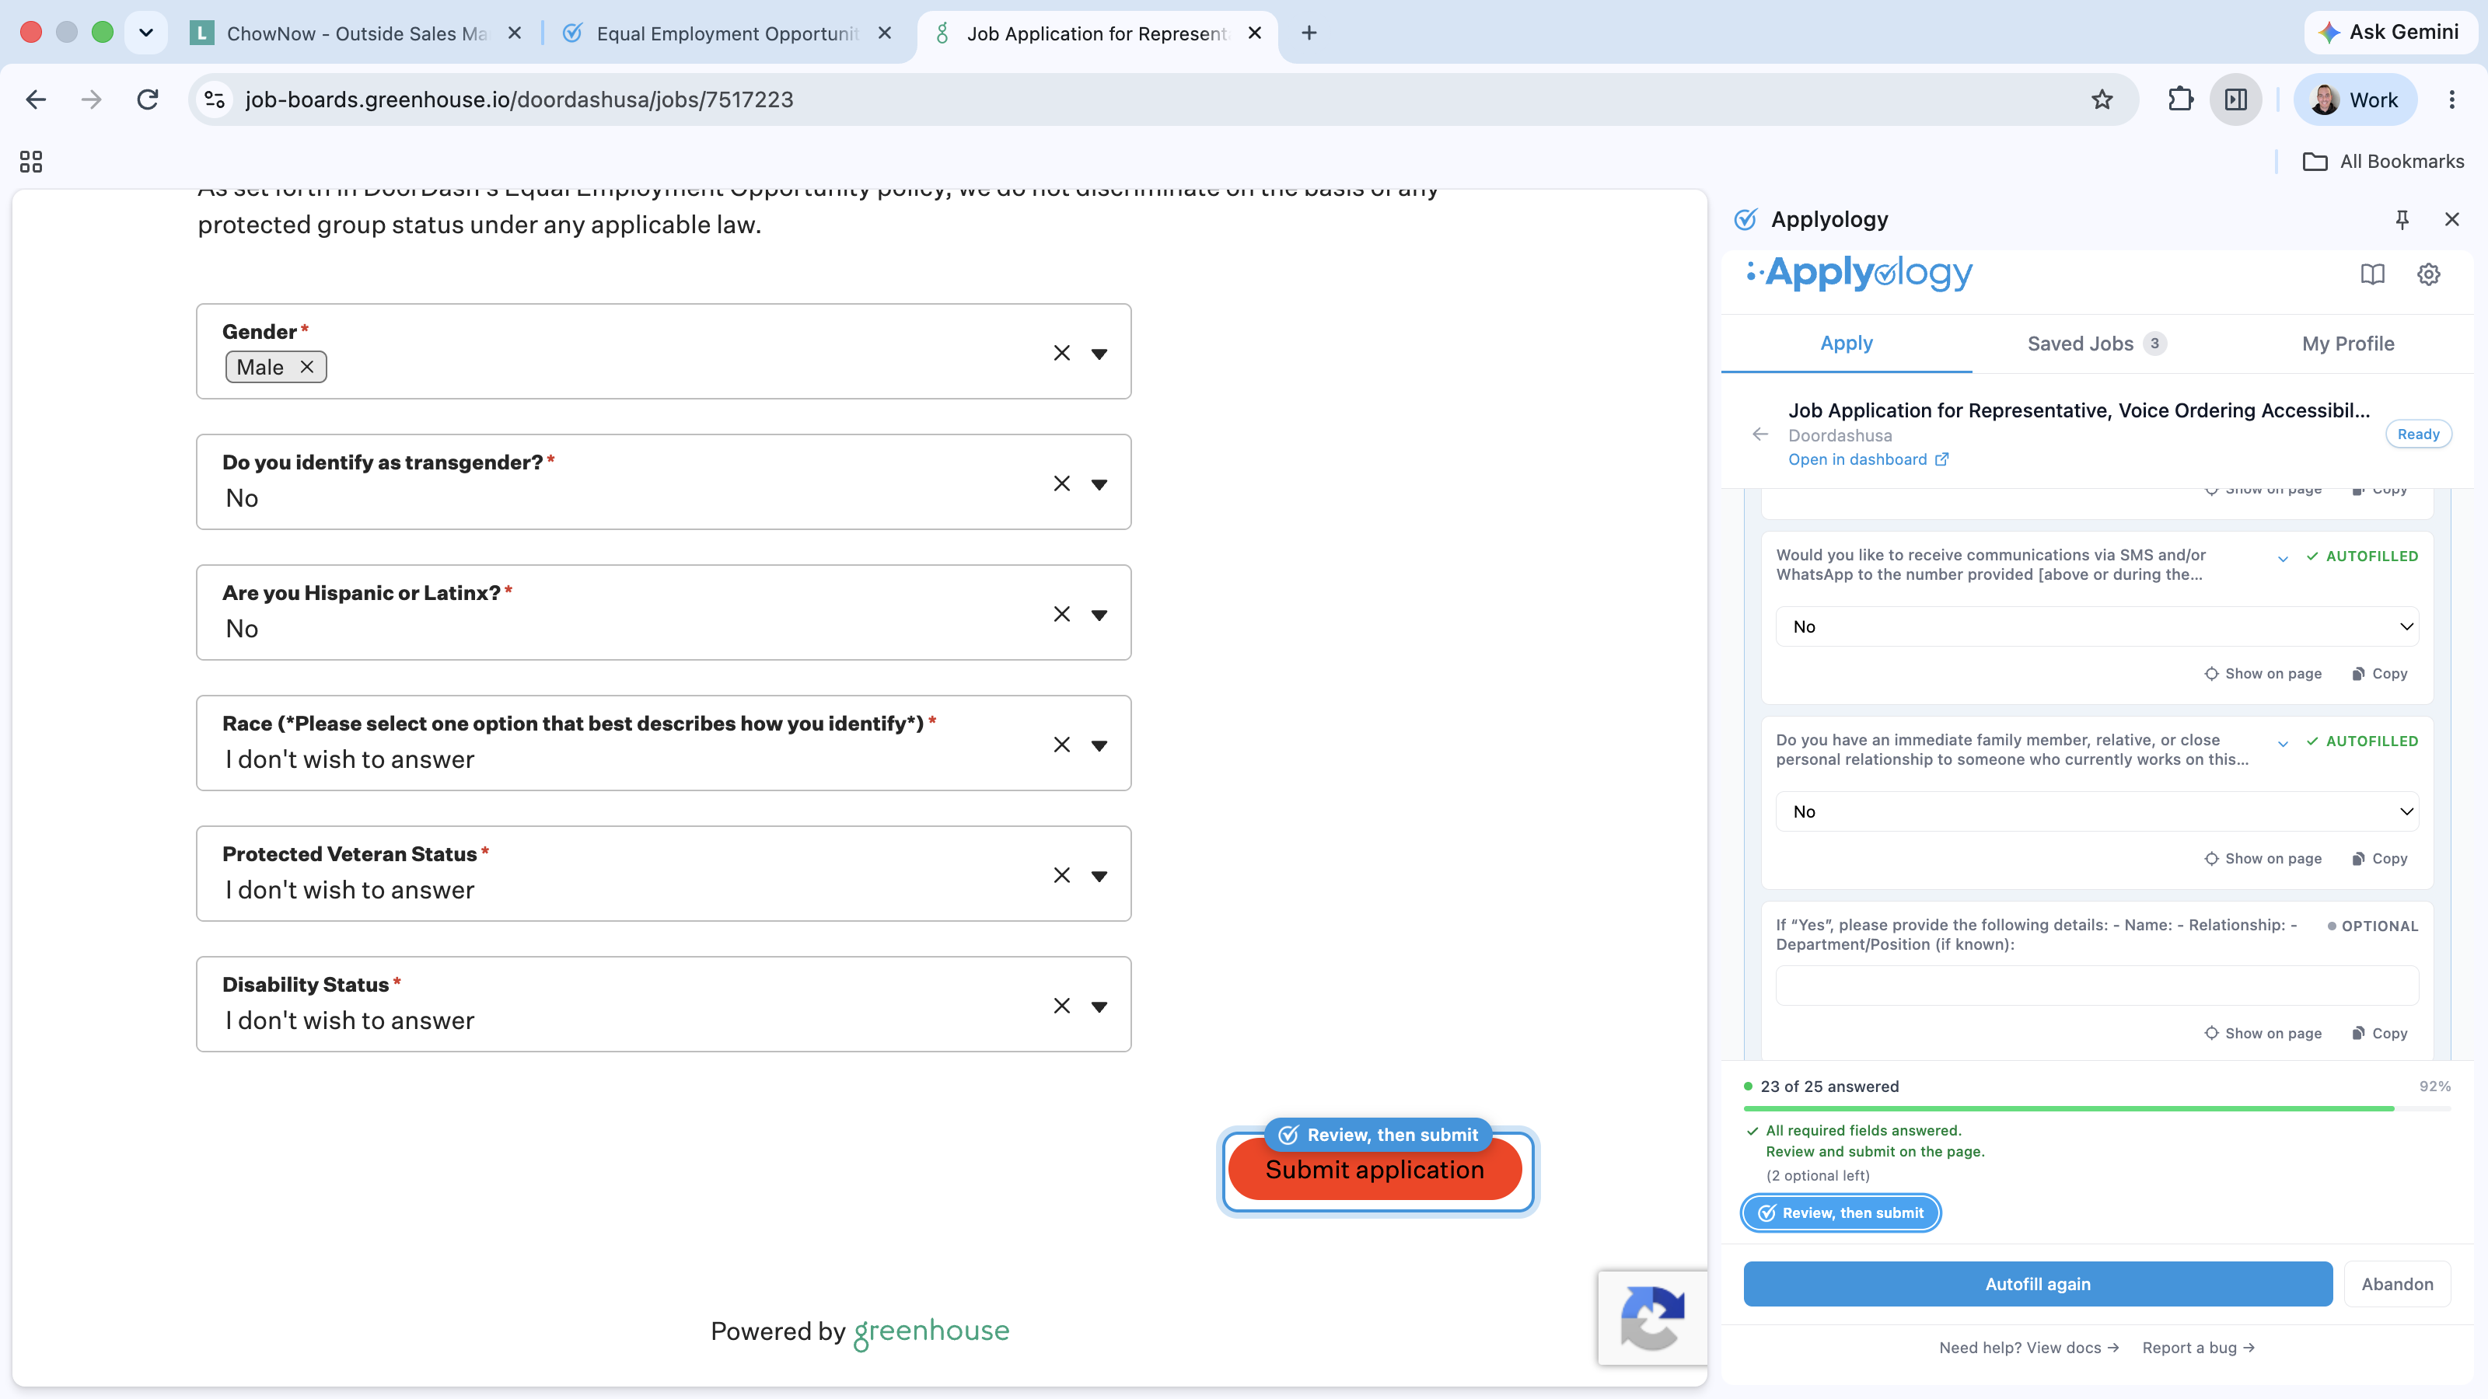
Task: Copy the 'If Yes' details field
Action: click(x=2380, y=1033)
